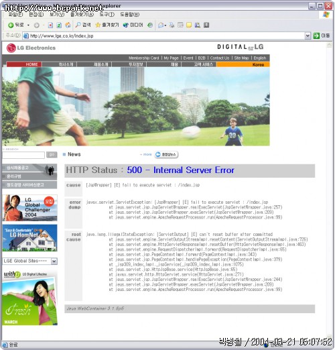335x350 pixels.
Task: Open the Edit menu
Action: [36, 15]
